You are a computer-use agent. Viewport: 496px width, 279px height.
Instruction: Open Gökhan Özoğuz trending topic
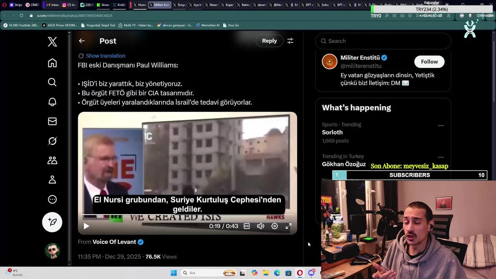(344, 164)
